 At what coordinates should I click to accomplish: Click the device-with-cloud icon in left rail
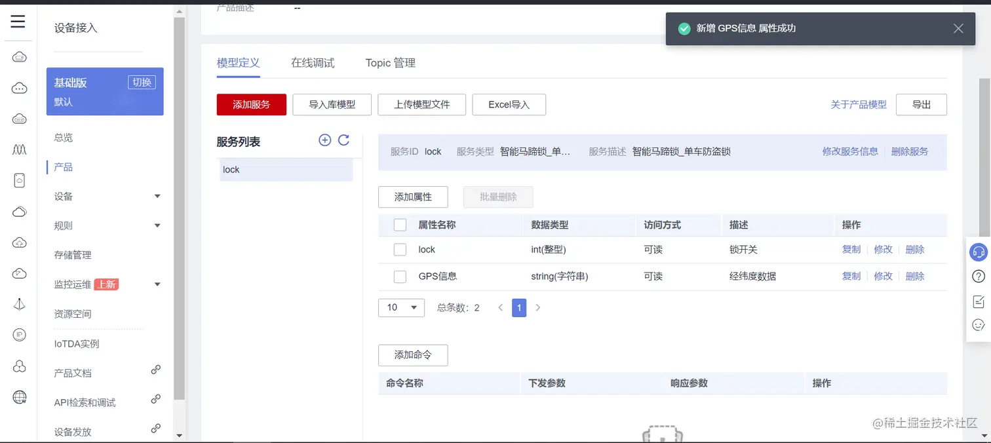(x=20, y=180)
